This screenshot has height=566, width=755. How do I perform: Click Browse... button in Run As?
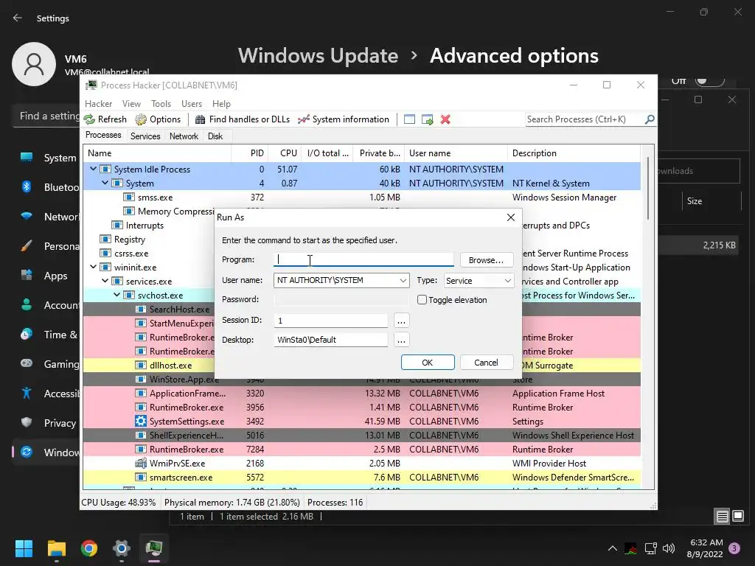coord(487,260)
